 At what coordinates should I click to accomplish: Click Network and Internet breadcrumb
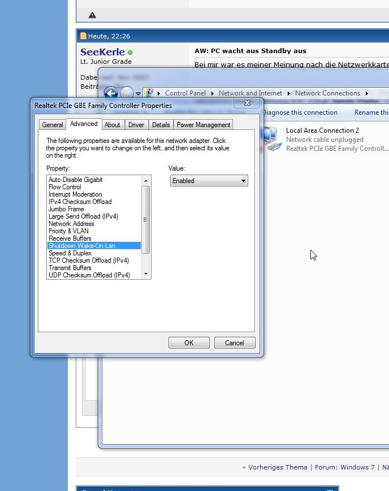tap(250, 93)
